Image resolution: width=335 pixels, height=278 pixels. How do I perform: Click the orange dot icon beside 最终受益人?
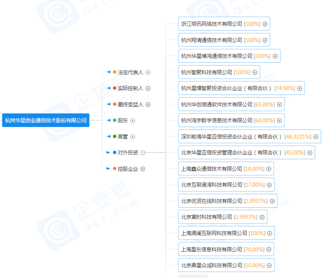coord(114,104)
